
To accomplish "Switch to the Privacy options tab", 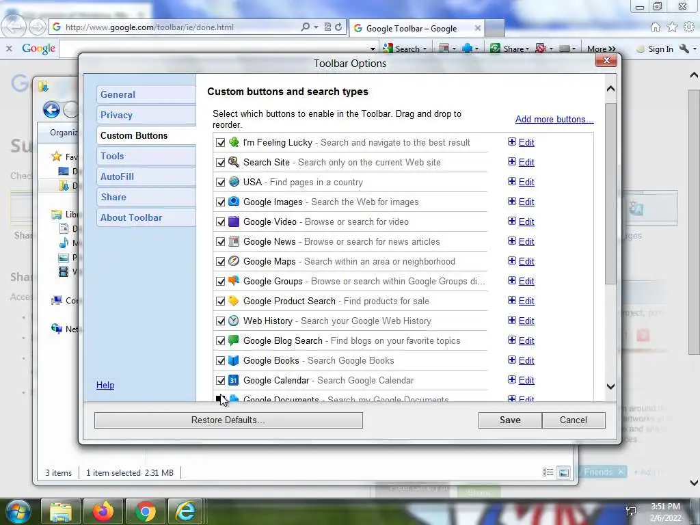I will [146, 115].
